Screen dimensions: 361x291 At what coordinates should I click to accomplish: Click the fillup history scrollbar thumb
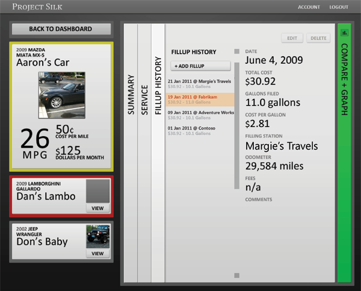click(236, 126)
